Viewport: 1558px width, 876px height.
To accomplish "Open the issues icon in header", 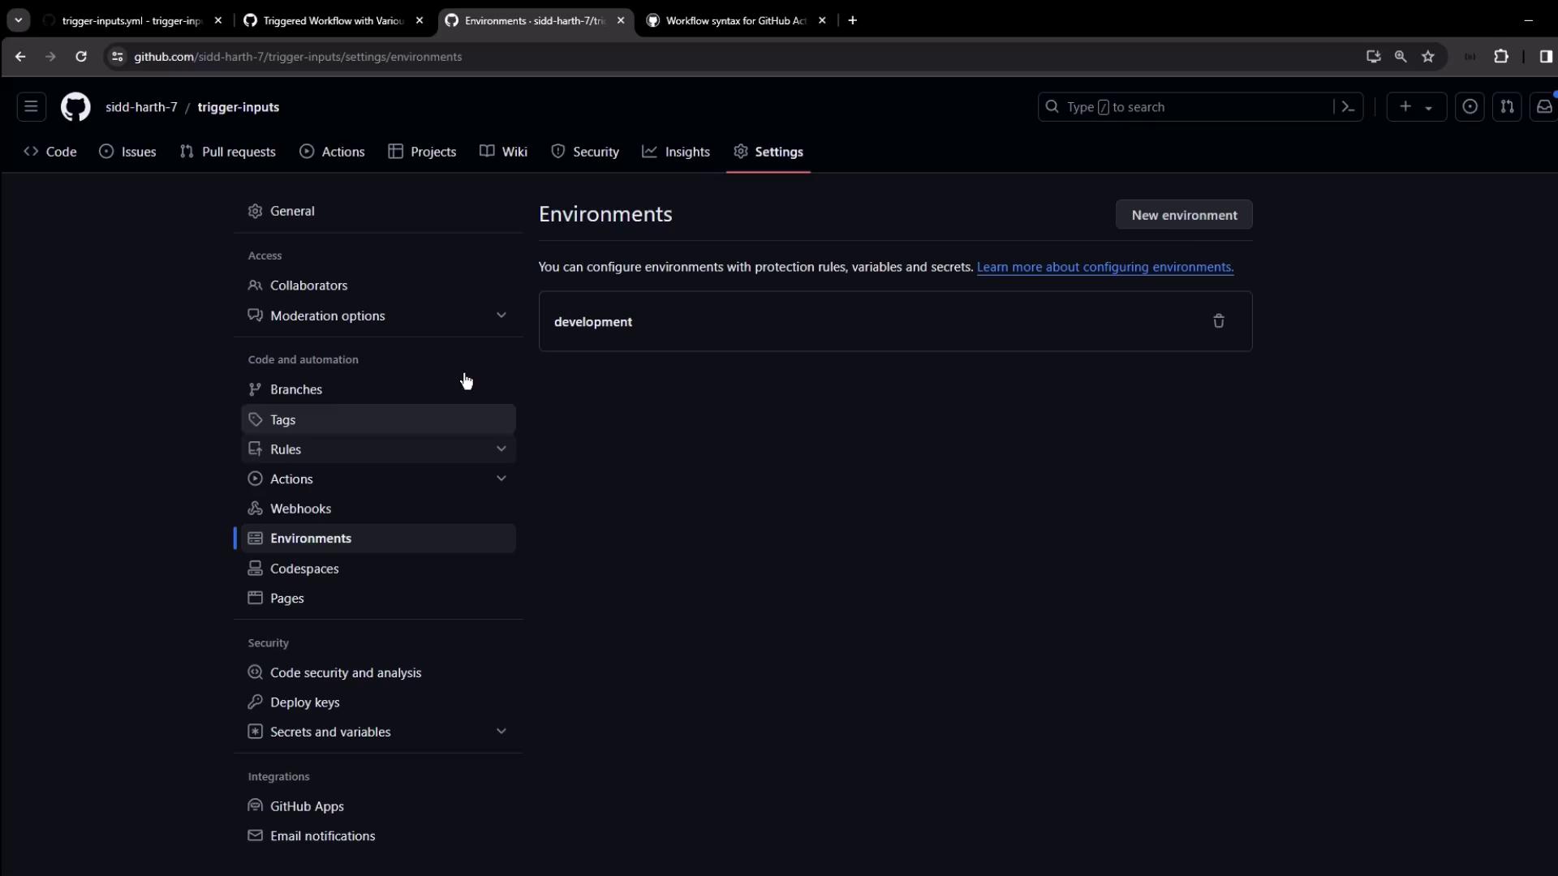I will click(1470, 107).
